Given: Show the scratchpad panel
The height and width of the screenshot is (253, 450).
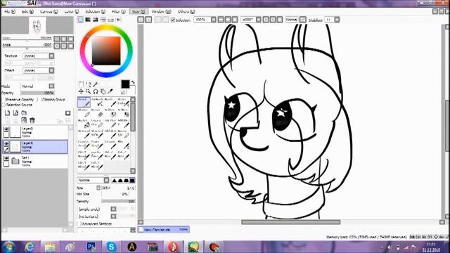Looking at the screenshot, I should coord(118,20).
